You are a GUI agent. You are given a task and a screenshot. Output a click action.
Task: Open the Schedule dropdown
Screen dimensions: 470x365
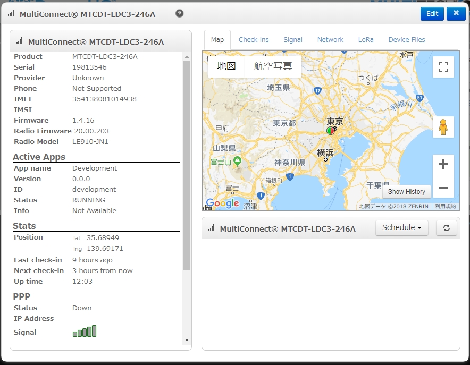click(401, 228)
